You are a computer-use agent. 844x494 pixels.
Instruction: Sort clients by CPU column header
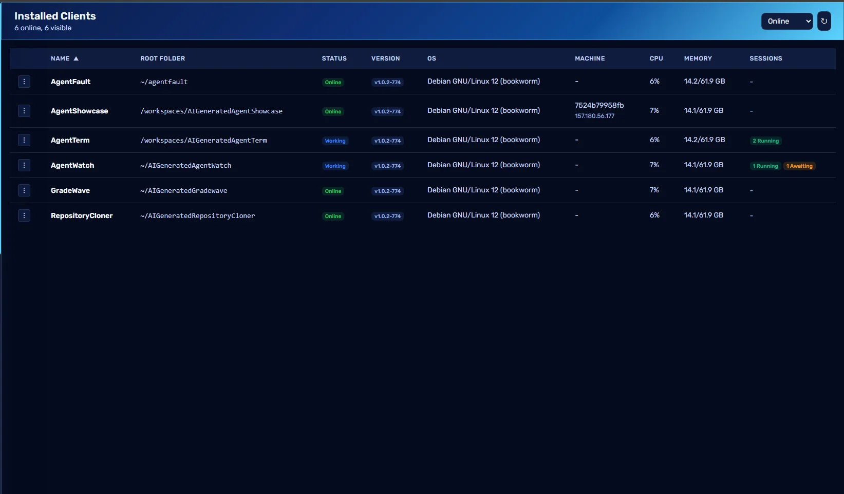(656, 58)
